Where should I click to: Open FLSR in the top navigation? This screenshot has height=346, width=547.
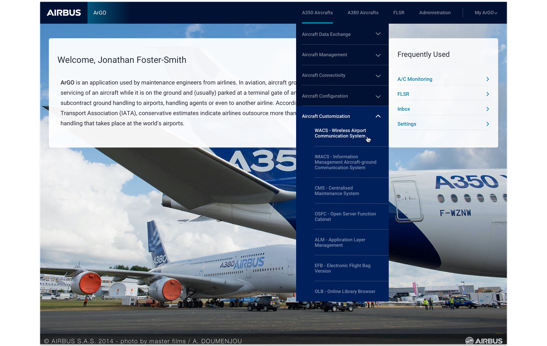point(399,13)
